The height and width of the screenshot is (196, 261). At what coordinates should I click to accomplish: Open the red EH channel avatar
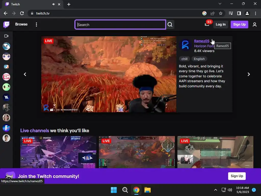6,77
